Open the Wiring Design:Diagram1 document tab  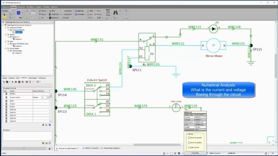(110, 148)
